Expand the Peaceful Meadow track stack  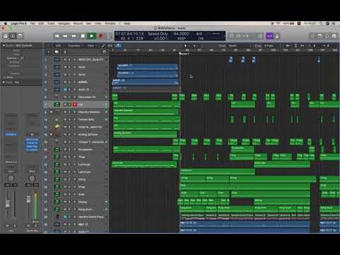pyautogui.click(x=51, y=112)
